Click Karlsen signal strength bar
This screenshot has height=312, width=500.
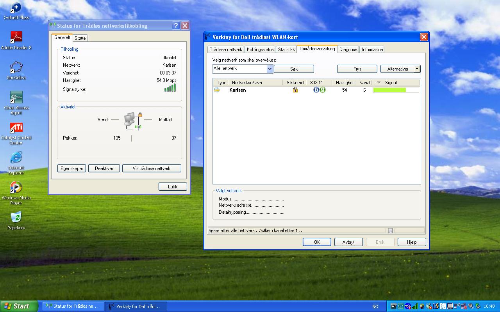click(395, 90)
